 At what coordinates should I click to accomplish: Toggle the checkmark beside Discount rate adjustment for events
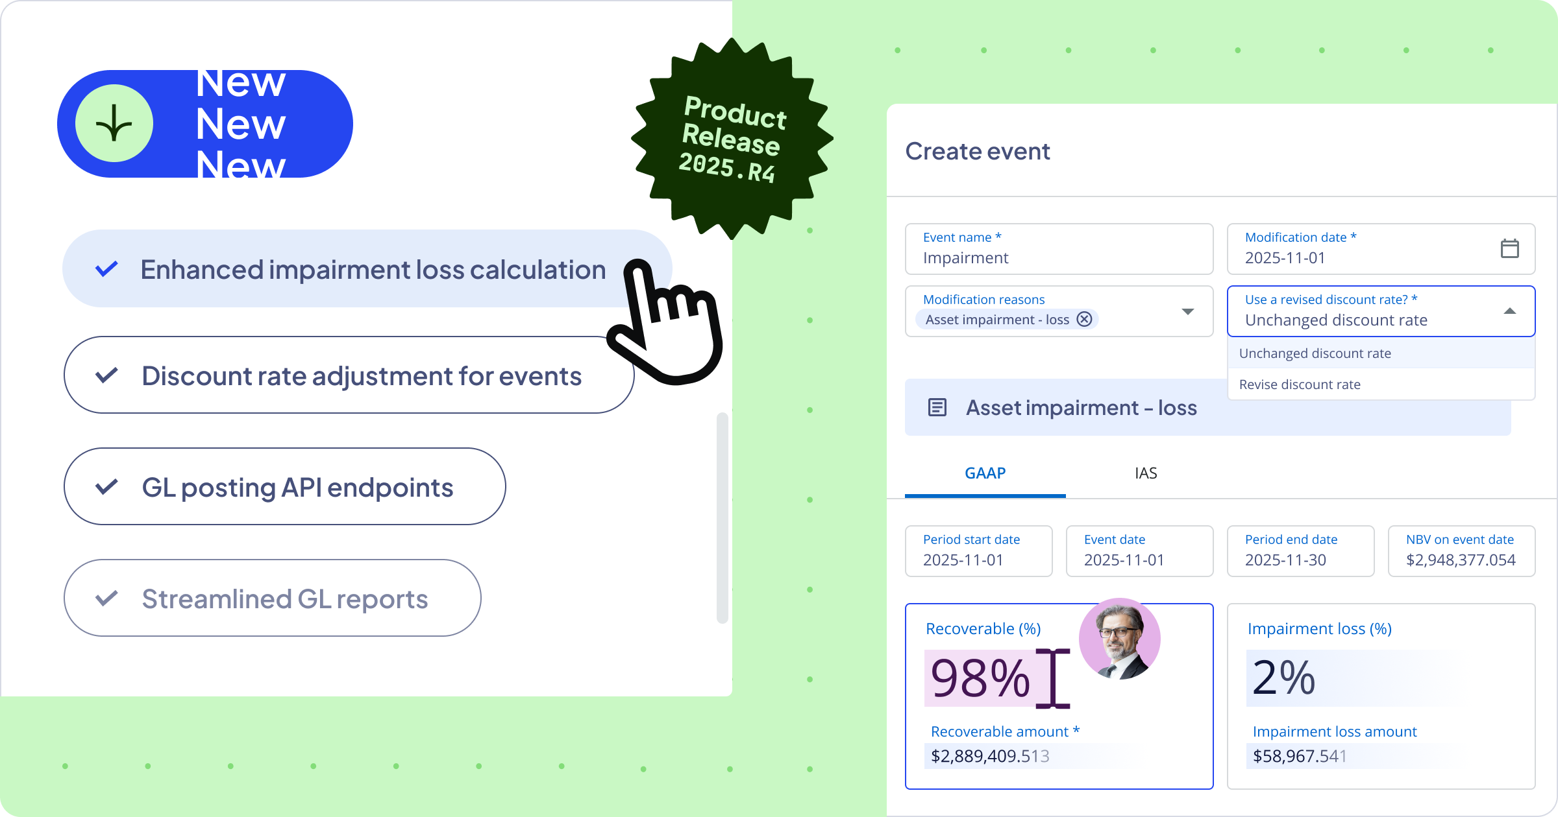click(x=108, y=375)
